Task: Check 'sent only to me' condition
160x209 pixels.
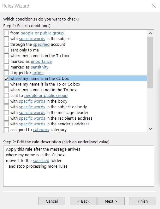Action: [x=6, y=50]
